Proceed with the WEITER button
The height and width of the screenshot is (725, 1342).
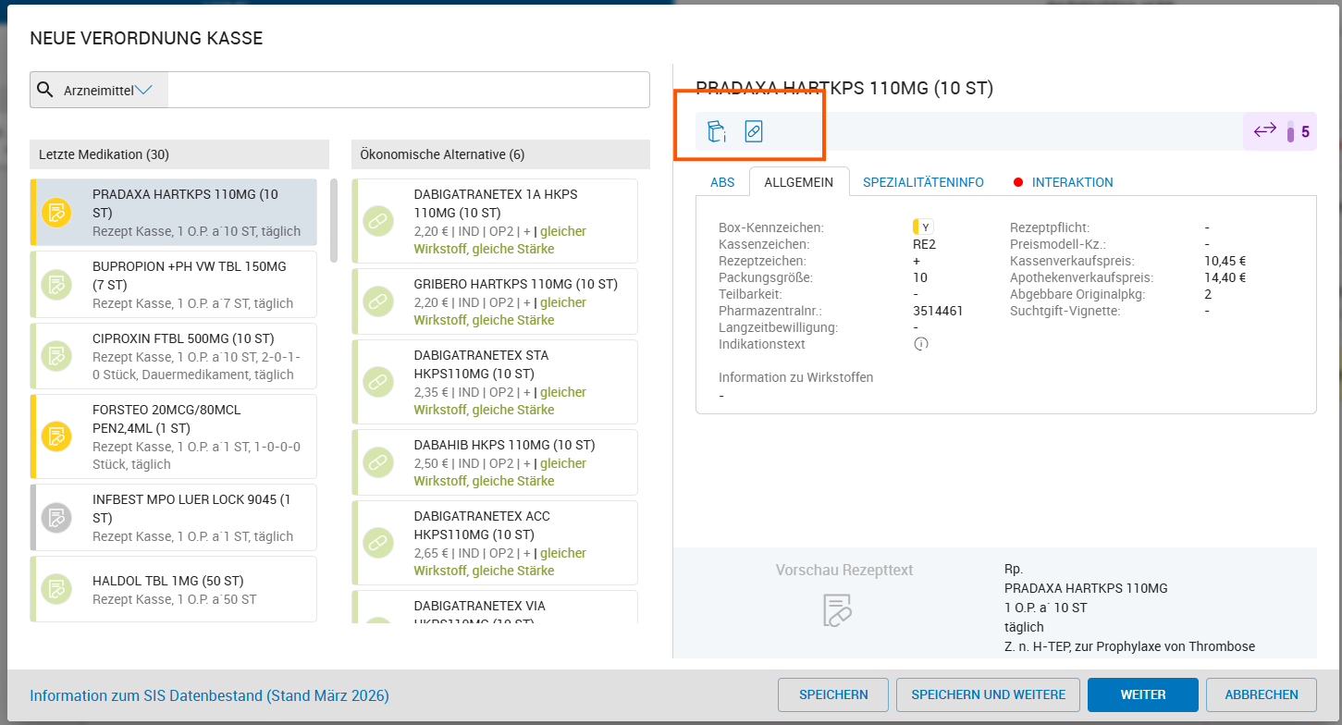tap(1143, 694)
